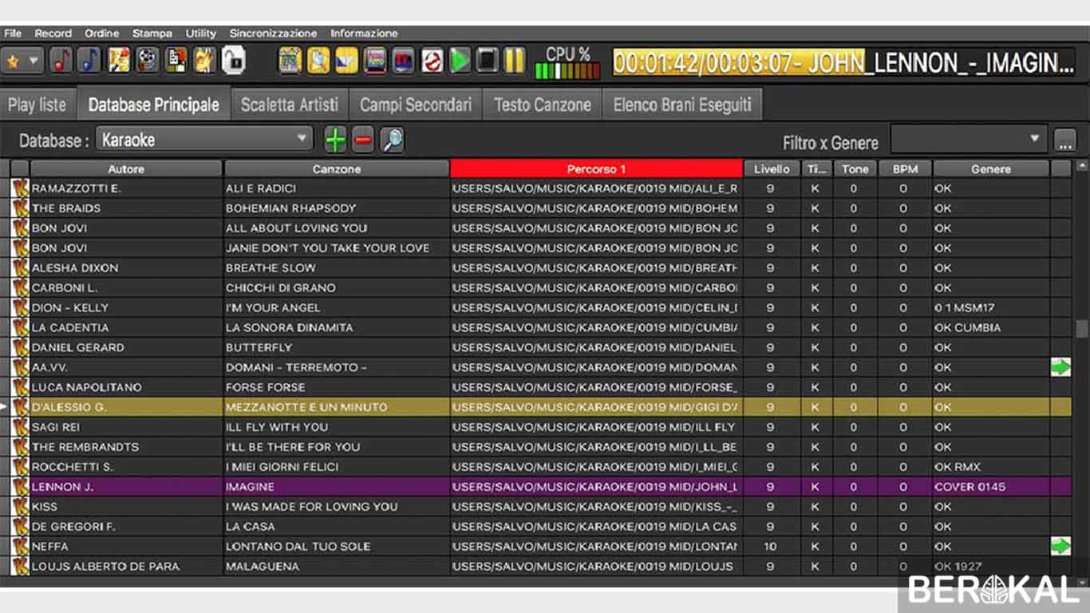Click the LA CASA song cell

[x=337, y=527]
